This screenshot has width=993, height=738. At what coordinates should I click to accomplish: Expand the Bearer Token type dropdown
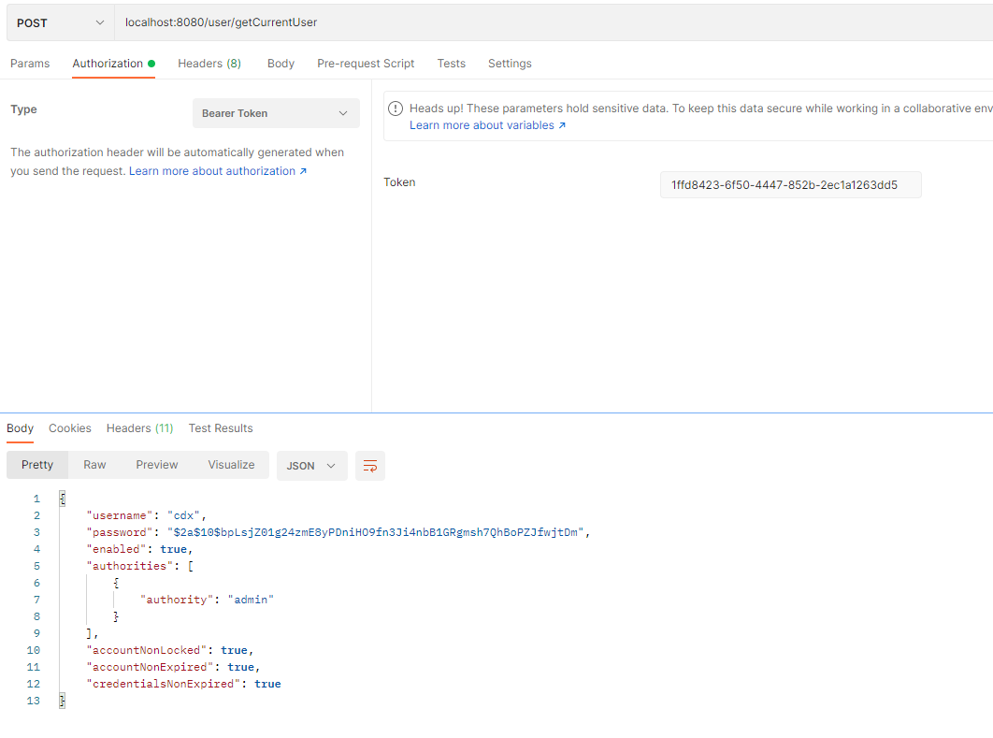click(x=276, y=113)
